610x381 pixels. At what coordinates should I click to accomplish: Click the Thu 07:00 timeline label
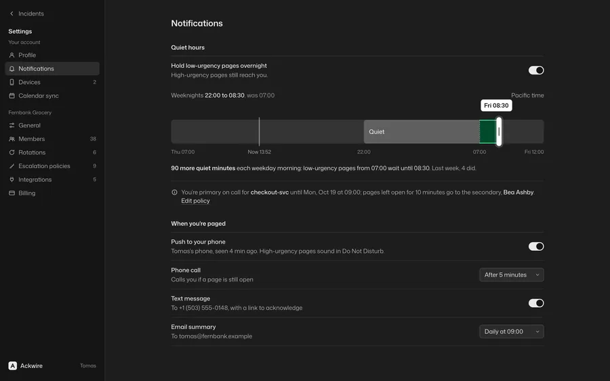183,152
